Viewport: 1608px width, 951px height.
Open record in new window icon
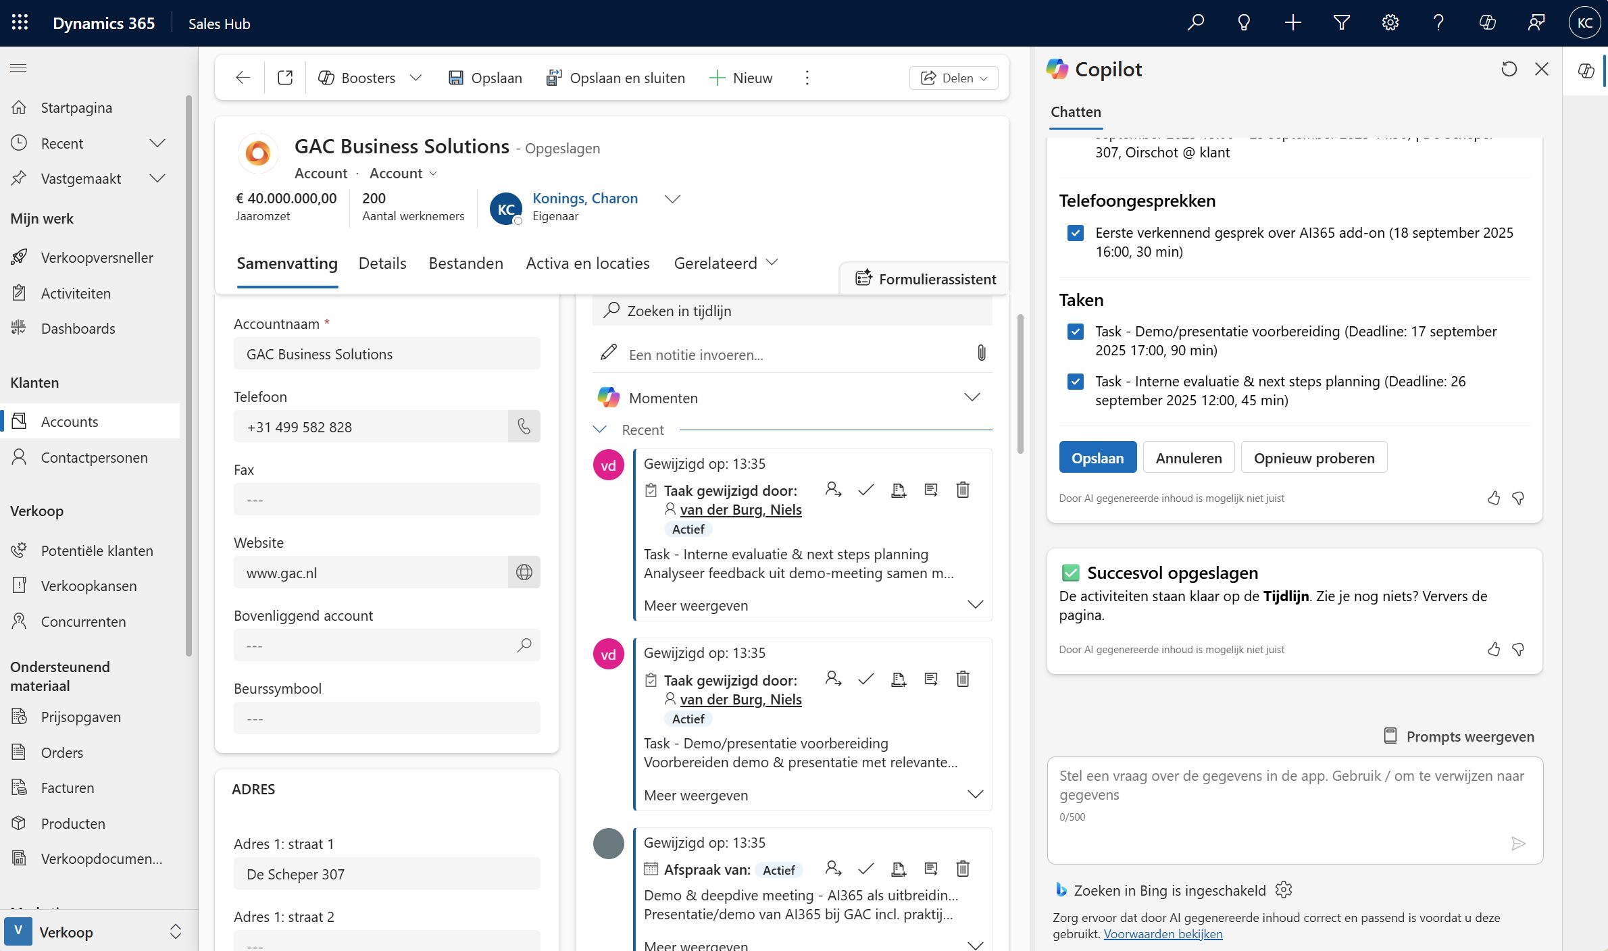click(x=285, y=78)
